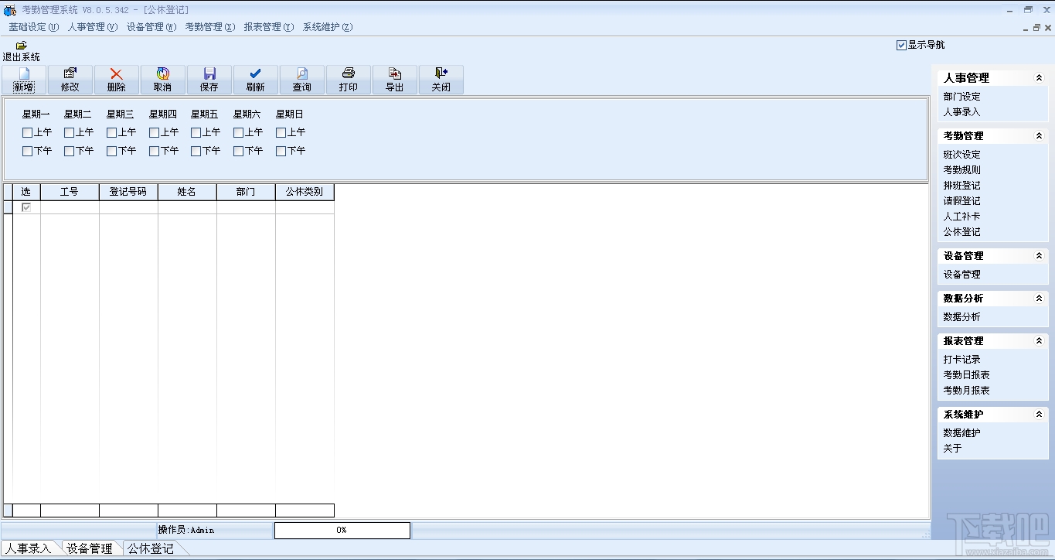
Task: Open 设备管理 link beneath the 设备管理 navigation header
Action: (961, 275)
